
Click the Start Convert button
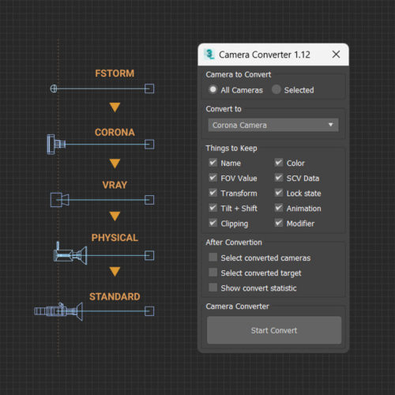(x=274, y=330)
